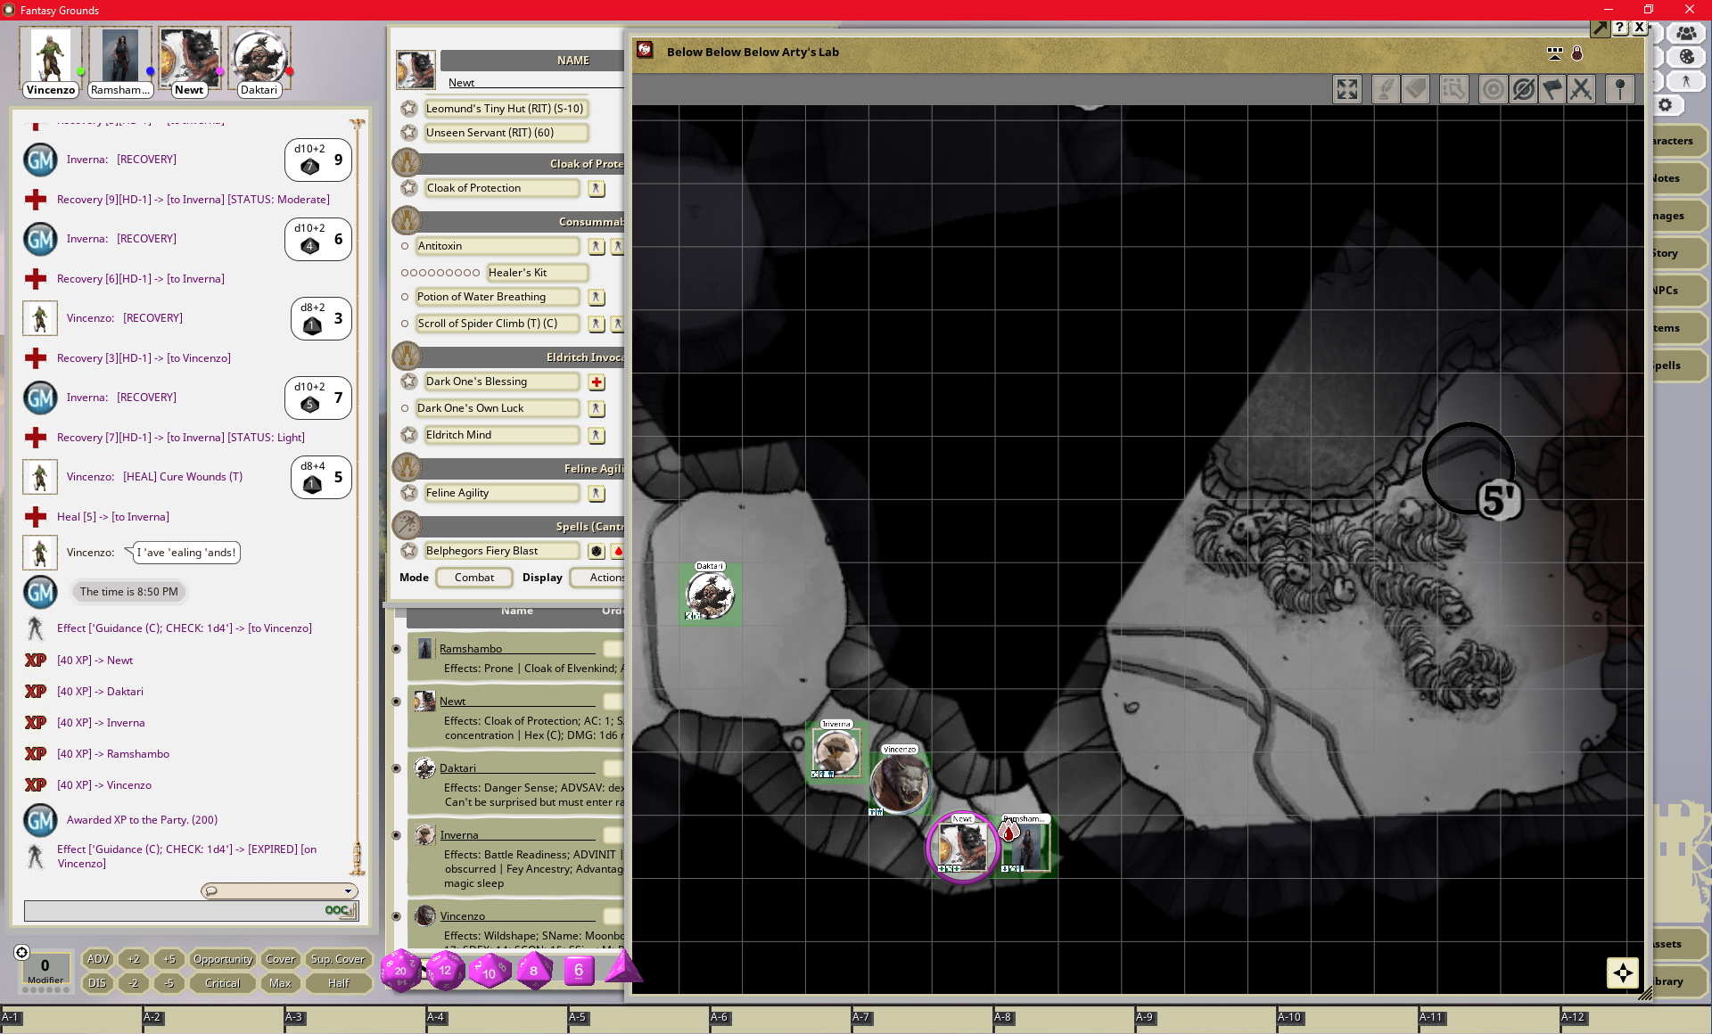The height and width of the screenshot is (1034, 1712).
Task: Open the map window help question mark
Action: point(1620,28)
